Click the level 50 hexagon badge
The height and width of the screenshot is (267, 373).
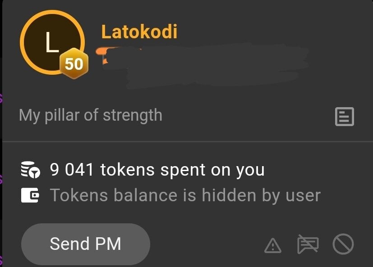click(74, 63)
